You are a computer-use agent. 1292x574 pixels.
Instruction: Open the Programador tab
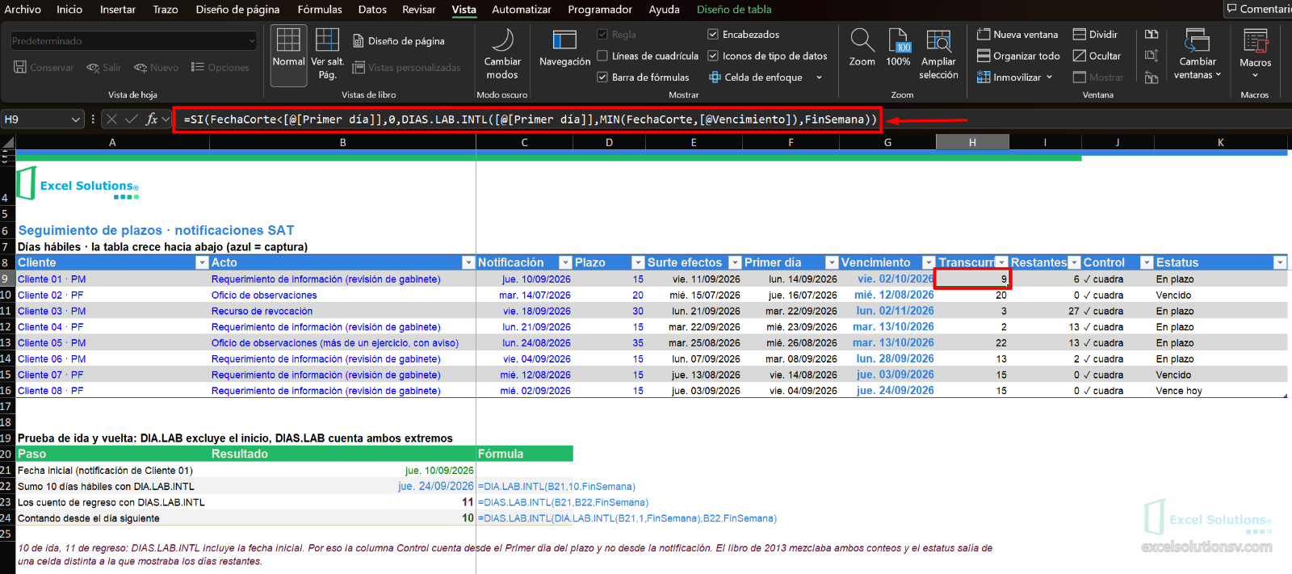click(x=600, y=10)
